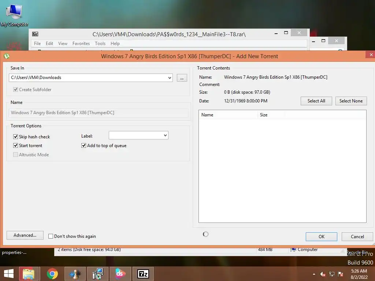The image size is (375, 281).
Task: Cancel the Add New Torrent dialog
Action: pyautogui.click(x=357, y=237)
